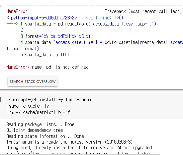Click 'Traceback (most recent call last)' text

tap(143, 11)
